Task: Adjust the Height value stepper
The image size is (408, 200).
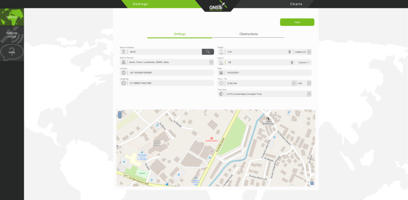Action: pyautogui.click(x=289, y=52)
